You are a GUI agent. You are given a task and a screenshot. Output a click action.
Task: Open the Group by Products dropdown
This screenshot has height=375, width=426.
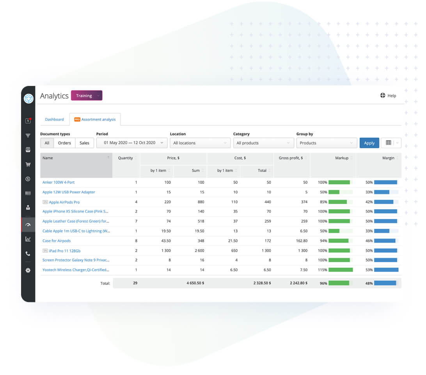click(x=327, y=143)
